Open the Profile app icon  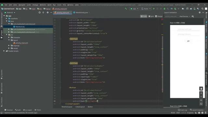(x=172, y=9)
